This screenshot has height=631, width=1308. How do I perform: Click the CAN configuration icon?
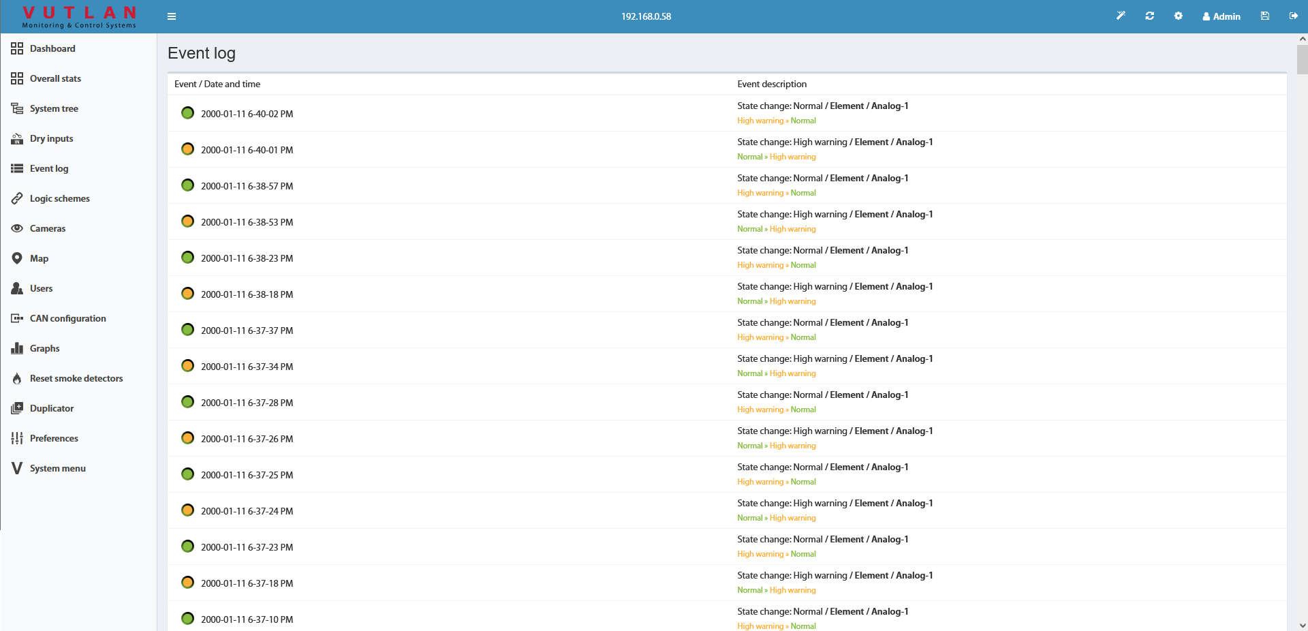[x=17, y=318]
